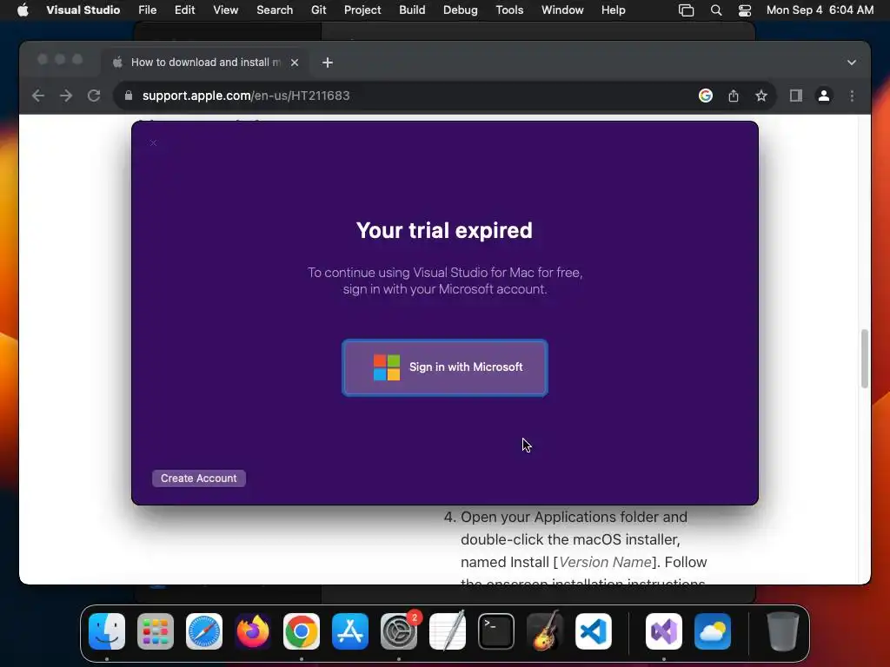This screenshot has width=890, height=667.
Task: Close the Apple support browser tab
Action: [x=295, y=63]
